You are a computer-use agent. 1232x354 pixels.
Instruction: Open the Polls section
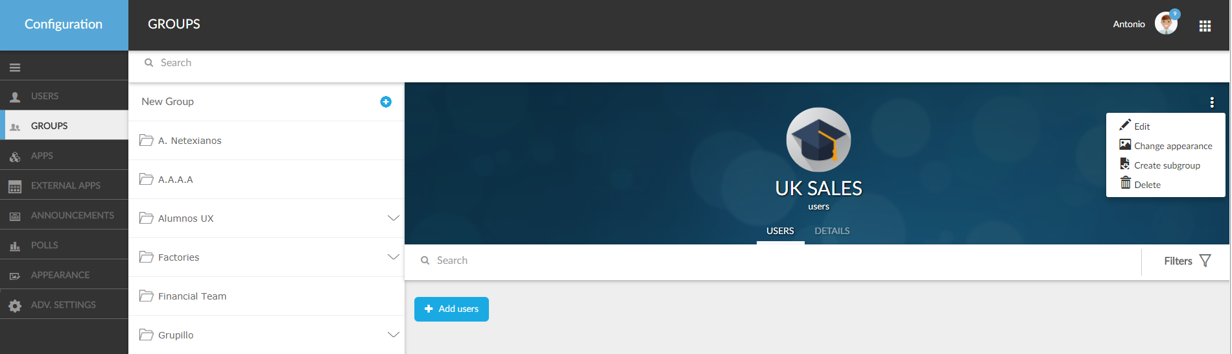(x=64, y=245)
